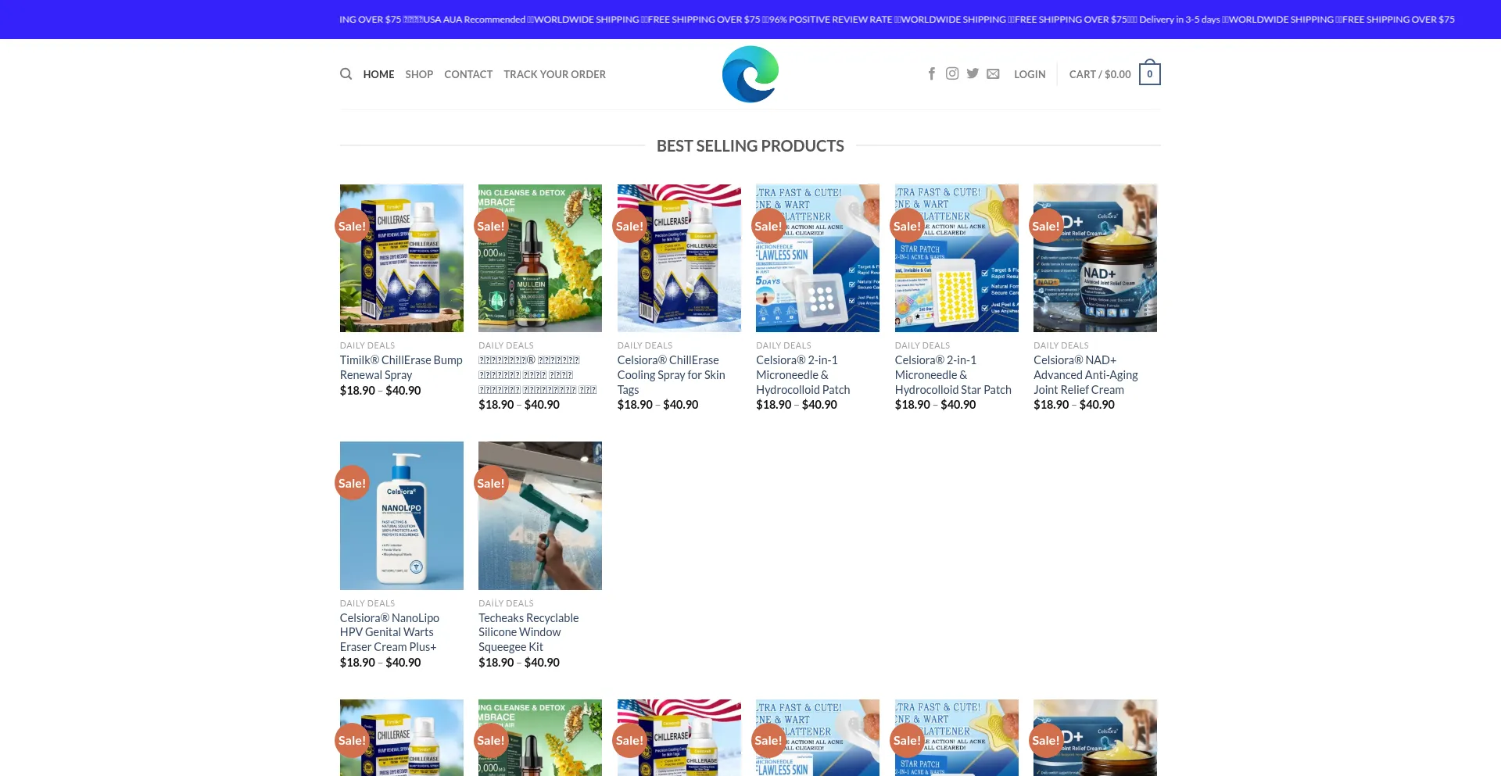
Task: Open the CONTACT menu item
Action: (x=468, y=74)
